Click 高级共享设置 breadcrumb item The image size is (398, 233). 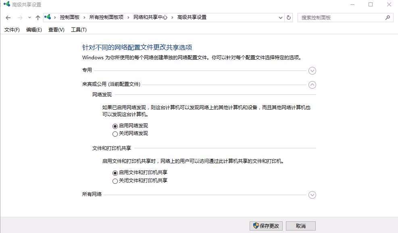click(192, 17)
